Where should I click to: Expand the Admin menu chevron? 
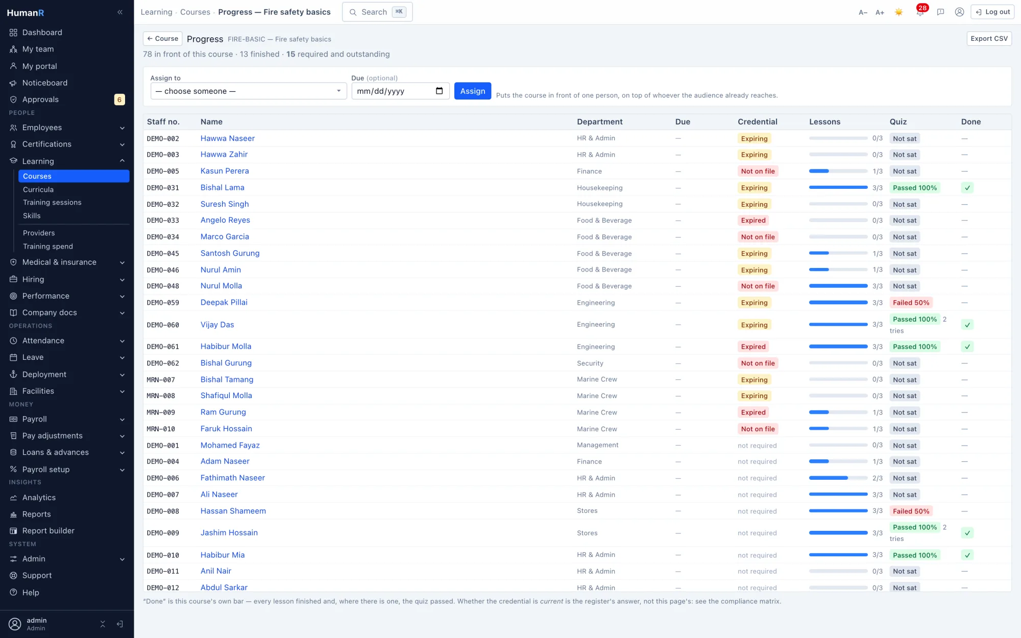point(122,559)
